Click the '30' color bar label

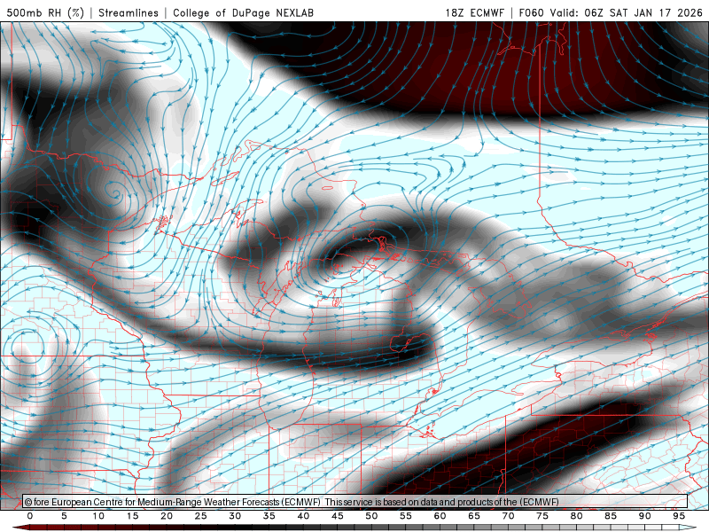tap(235, 516)
